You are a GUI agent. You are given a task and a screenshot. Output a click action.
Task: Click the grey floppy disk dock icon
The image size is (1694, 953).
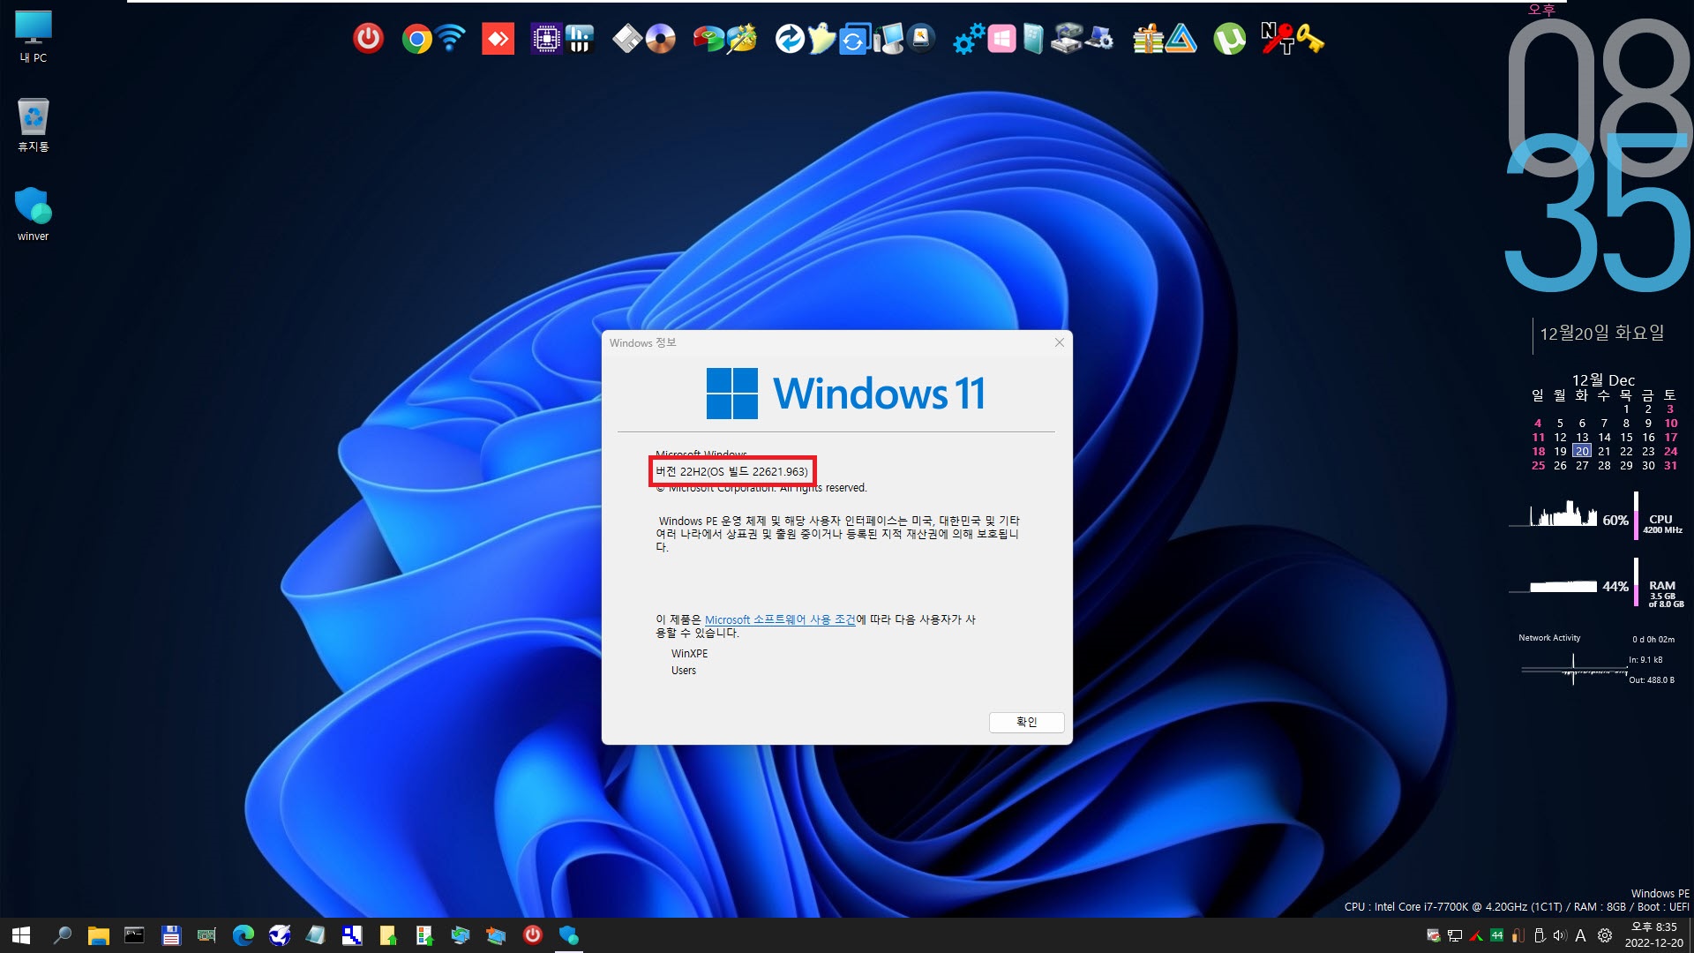[626, 39]
